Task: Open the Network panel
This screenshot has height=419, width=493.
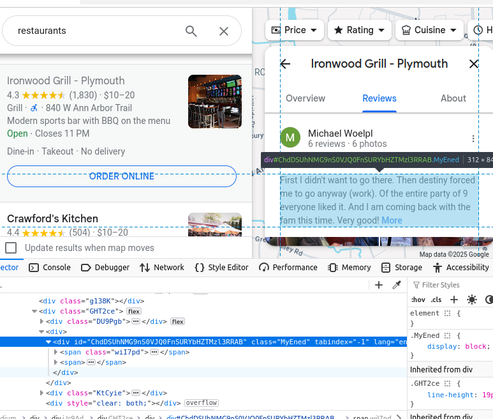Action: [x=162, y=268]
